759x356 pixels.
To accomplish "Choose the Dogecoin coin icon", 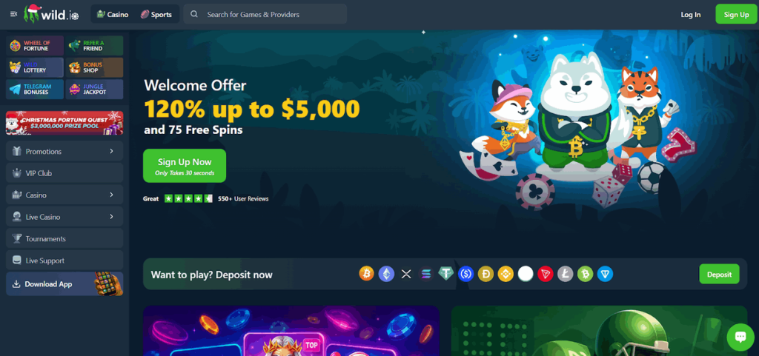I will click(485, 274).
